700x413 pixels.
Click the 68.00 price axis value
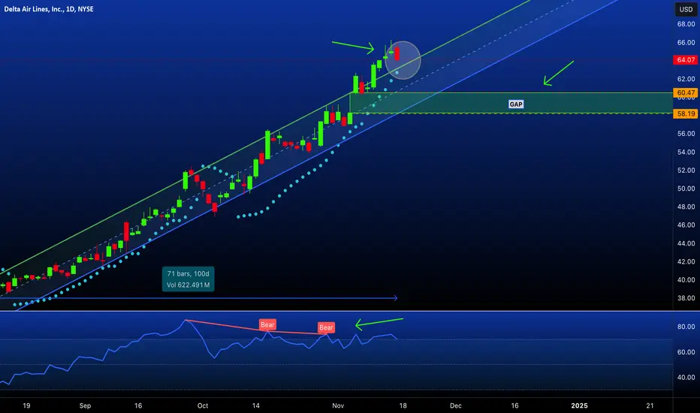point(686,24)
